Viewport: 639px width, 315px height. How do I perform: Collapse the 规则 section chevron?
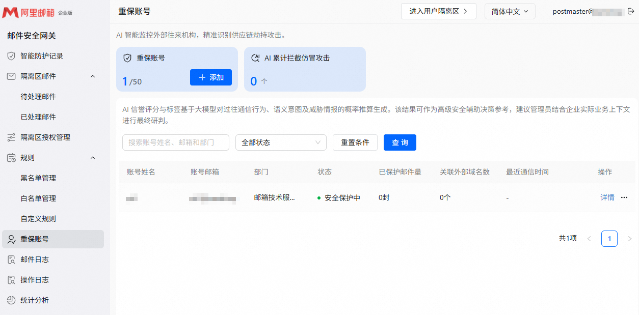click(x=93, y=158)
